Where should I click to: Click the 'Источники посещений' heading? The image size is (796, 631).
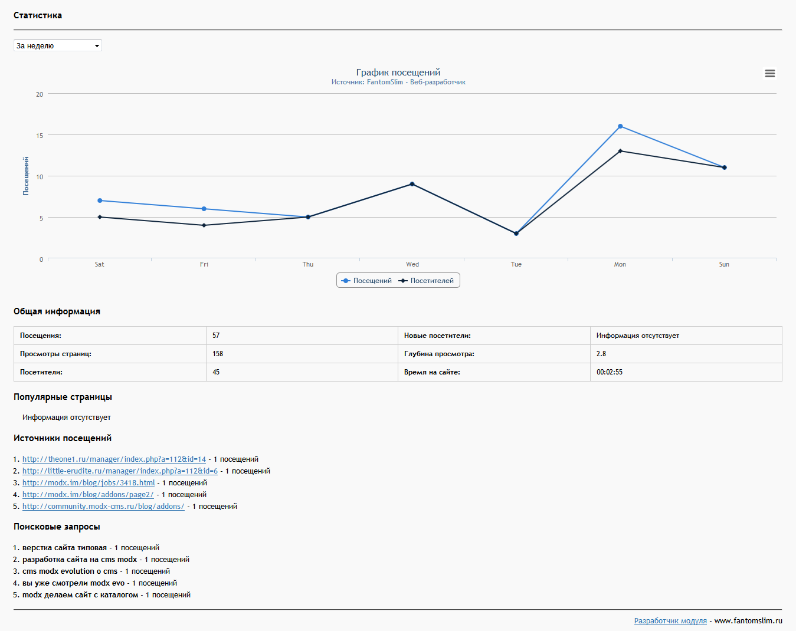[x=63, y=438]
